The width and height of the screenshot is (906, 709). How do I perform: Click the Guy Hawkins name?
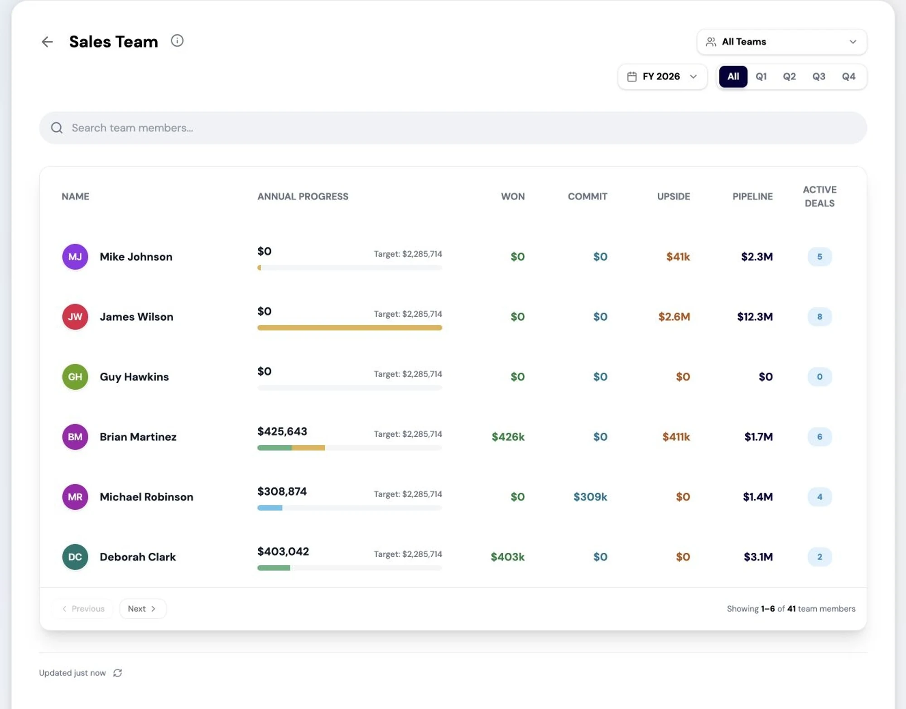coord(134,377)
